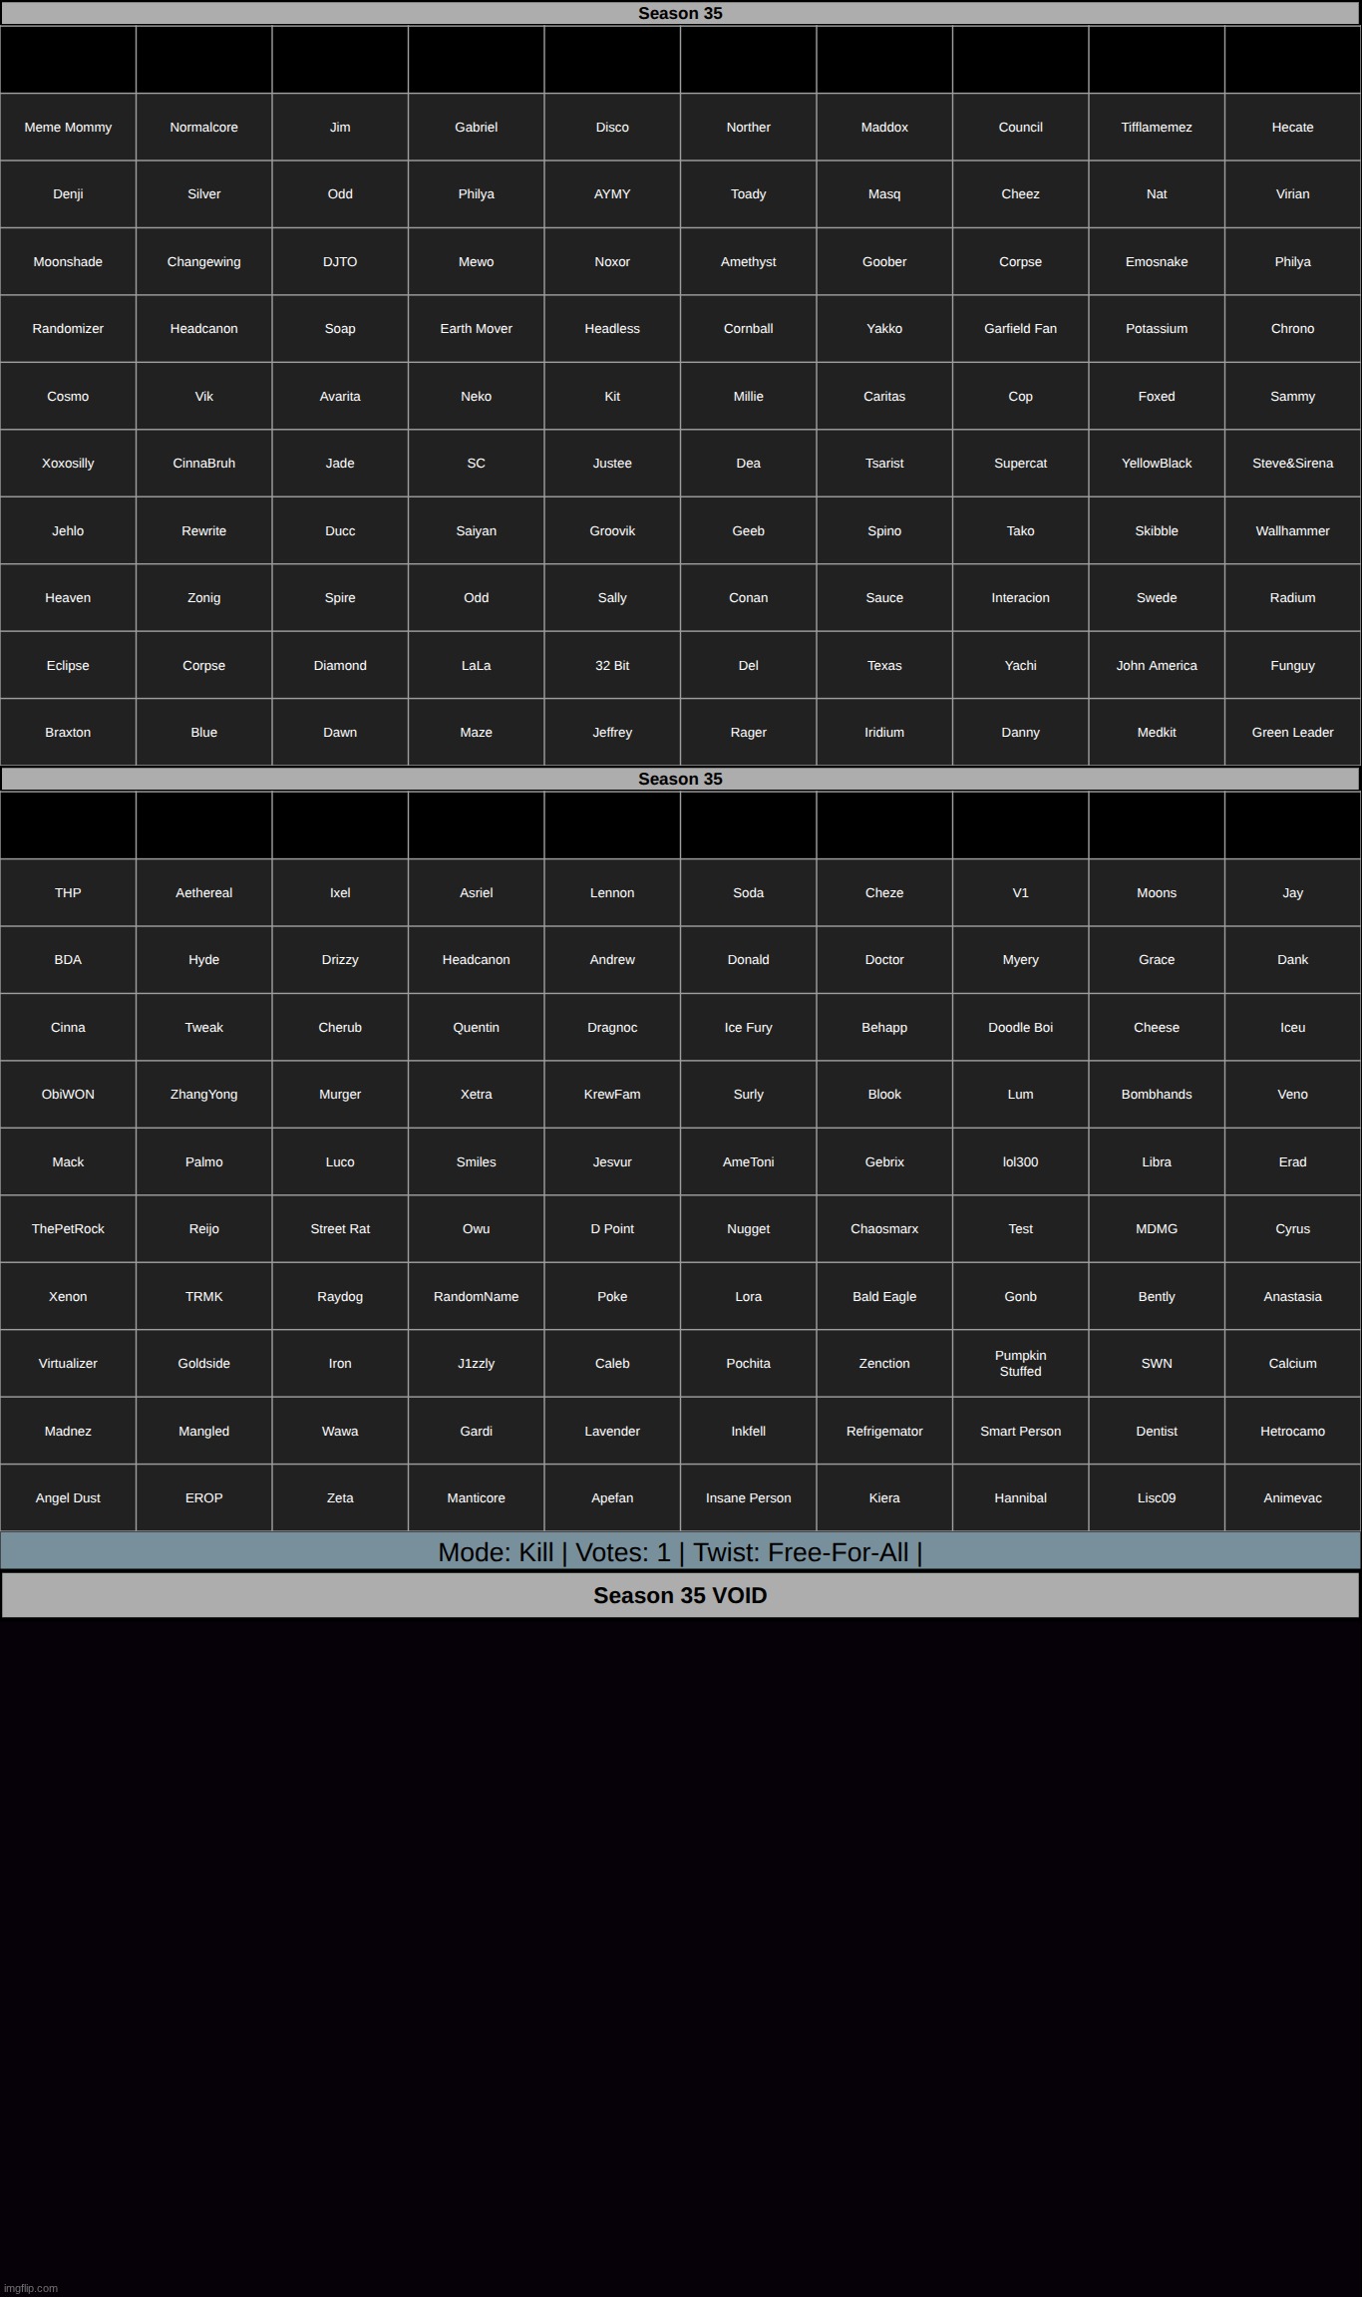The height and width of the screenshot is (2297, 1362).
Task: Select the Earth Mover cell
Action: 476,329
